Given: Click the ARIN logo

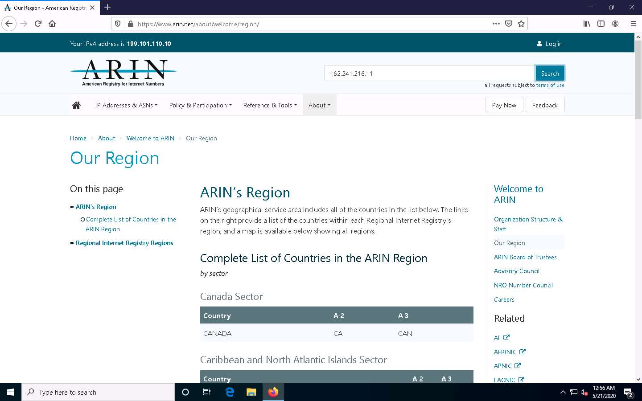Looking at the screenshot, I should pyautogui.click(x=123, y=72).
